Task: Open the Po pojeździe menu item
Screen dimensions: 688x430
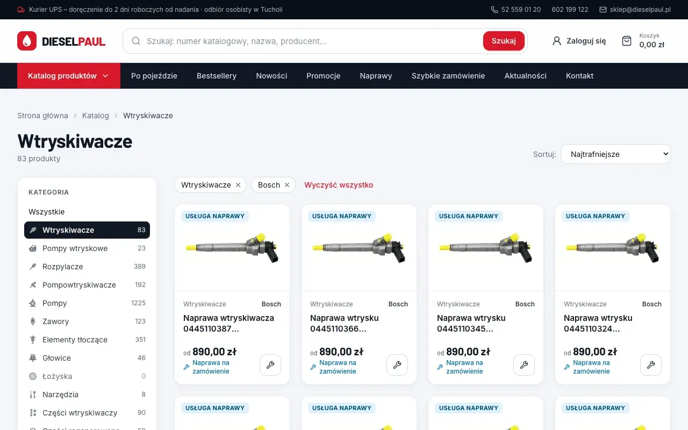Action: point(154,76)
